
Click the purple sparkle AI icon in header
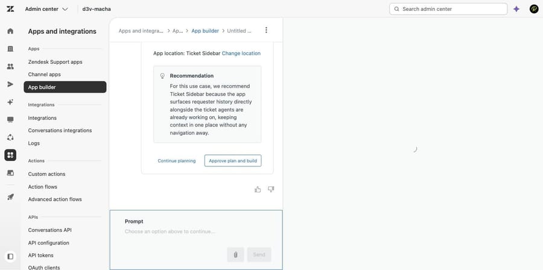pyautogui.click(x=516, y=9)
